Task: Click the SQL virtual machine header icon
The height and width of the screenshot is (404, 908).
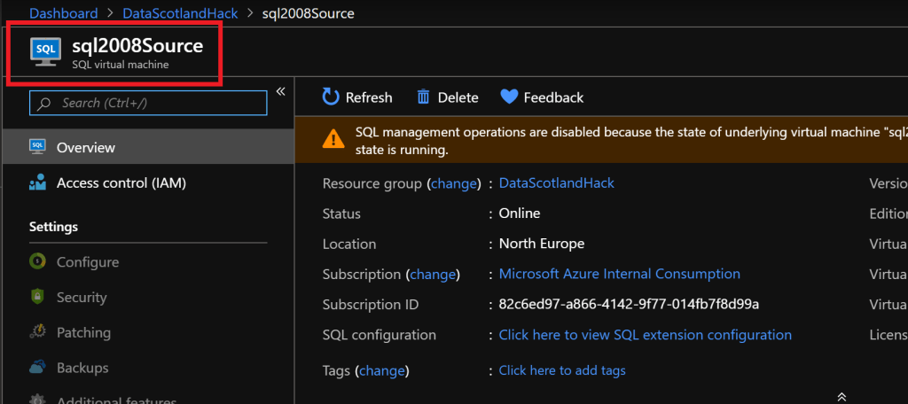Action: tap(45, 50)
